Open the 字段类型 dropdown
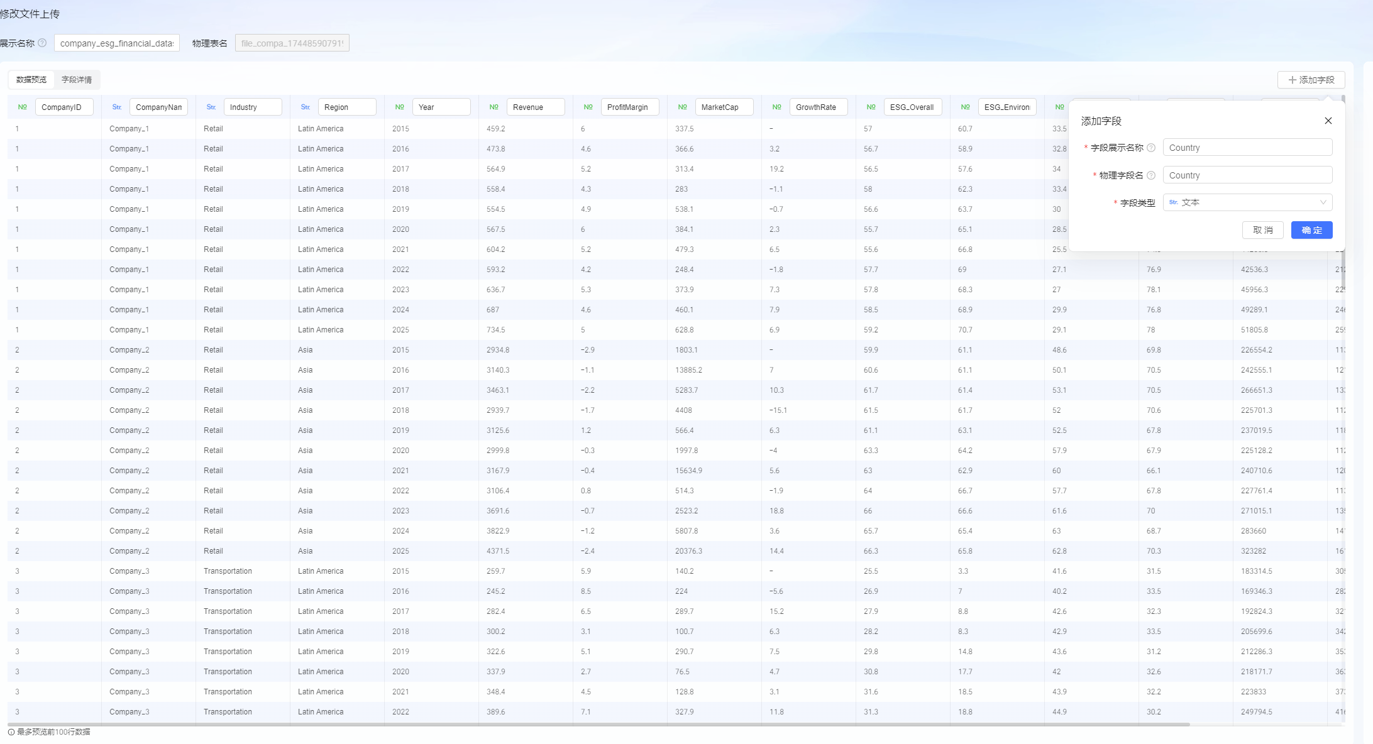 tap(1247, 202)
